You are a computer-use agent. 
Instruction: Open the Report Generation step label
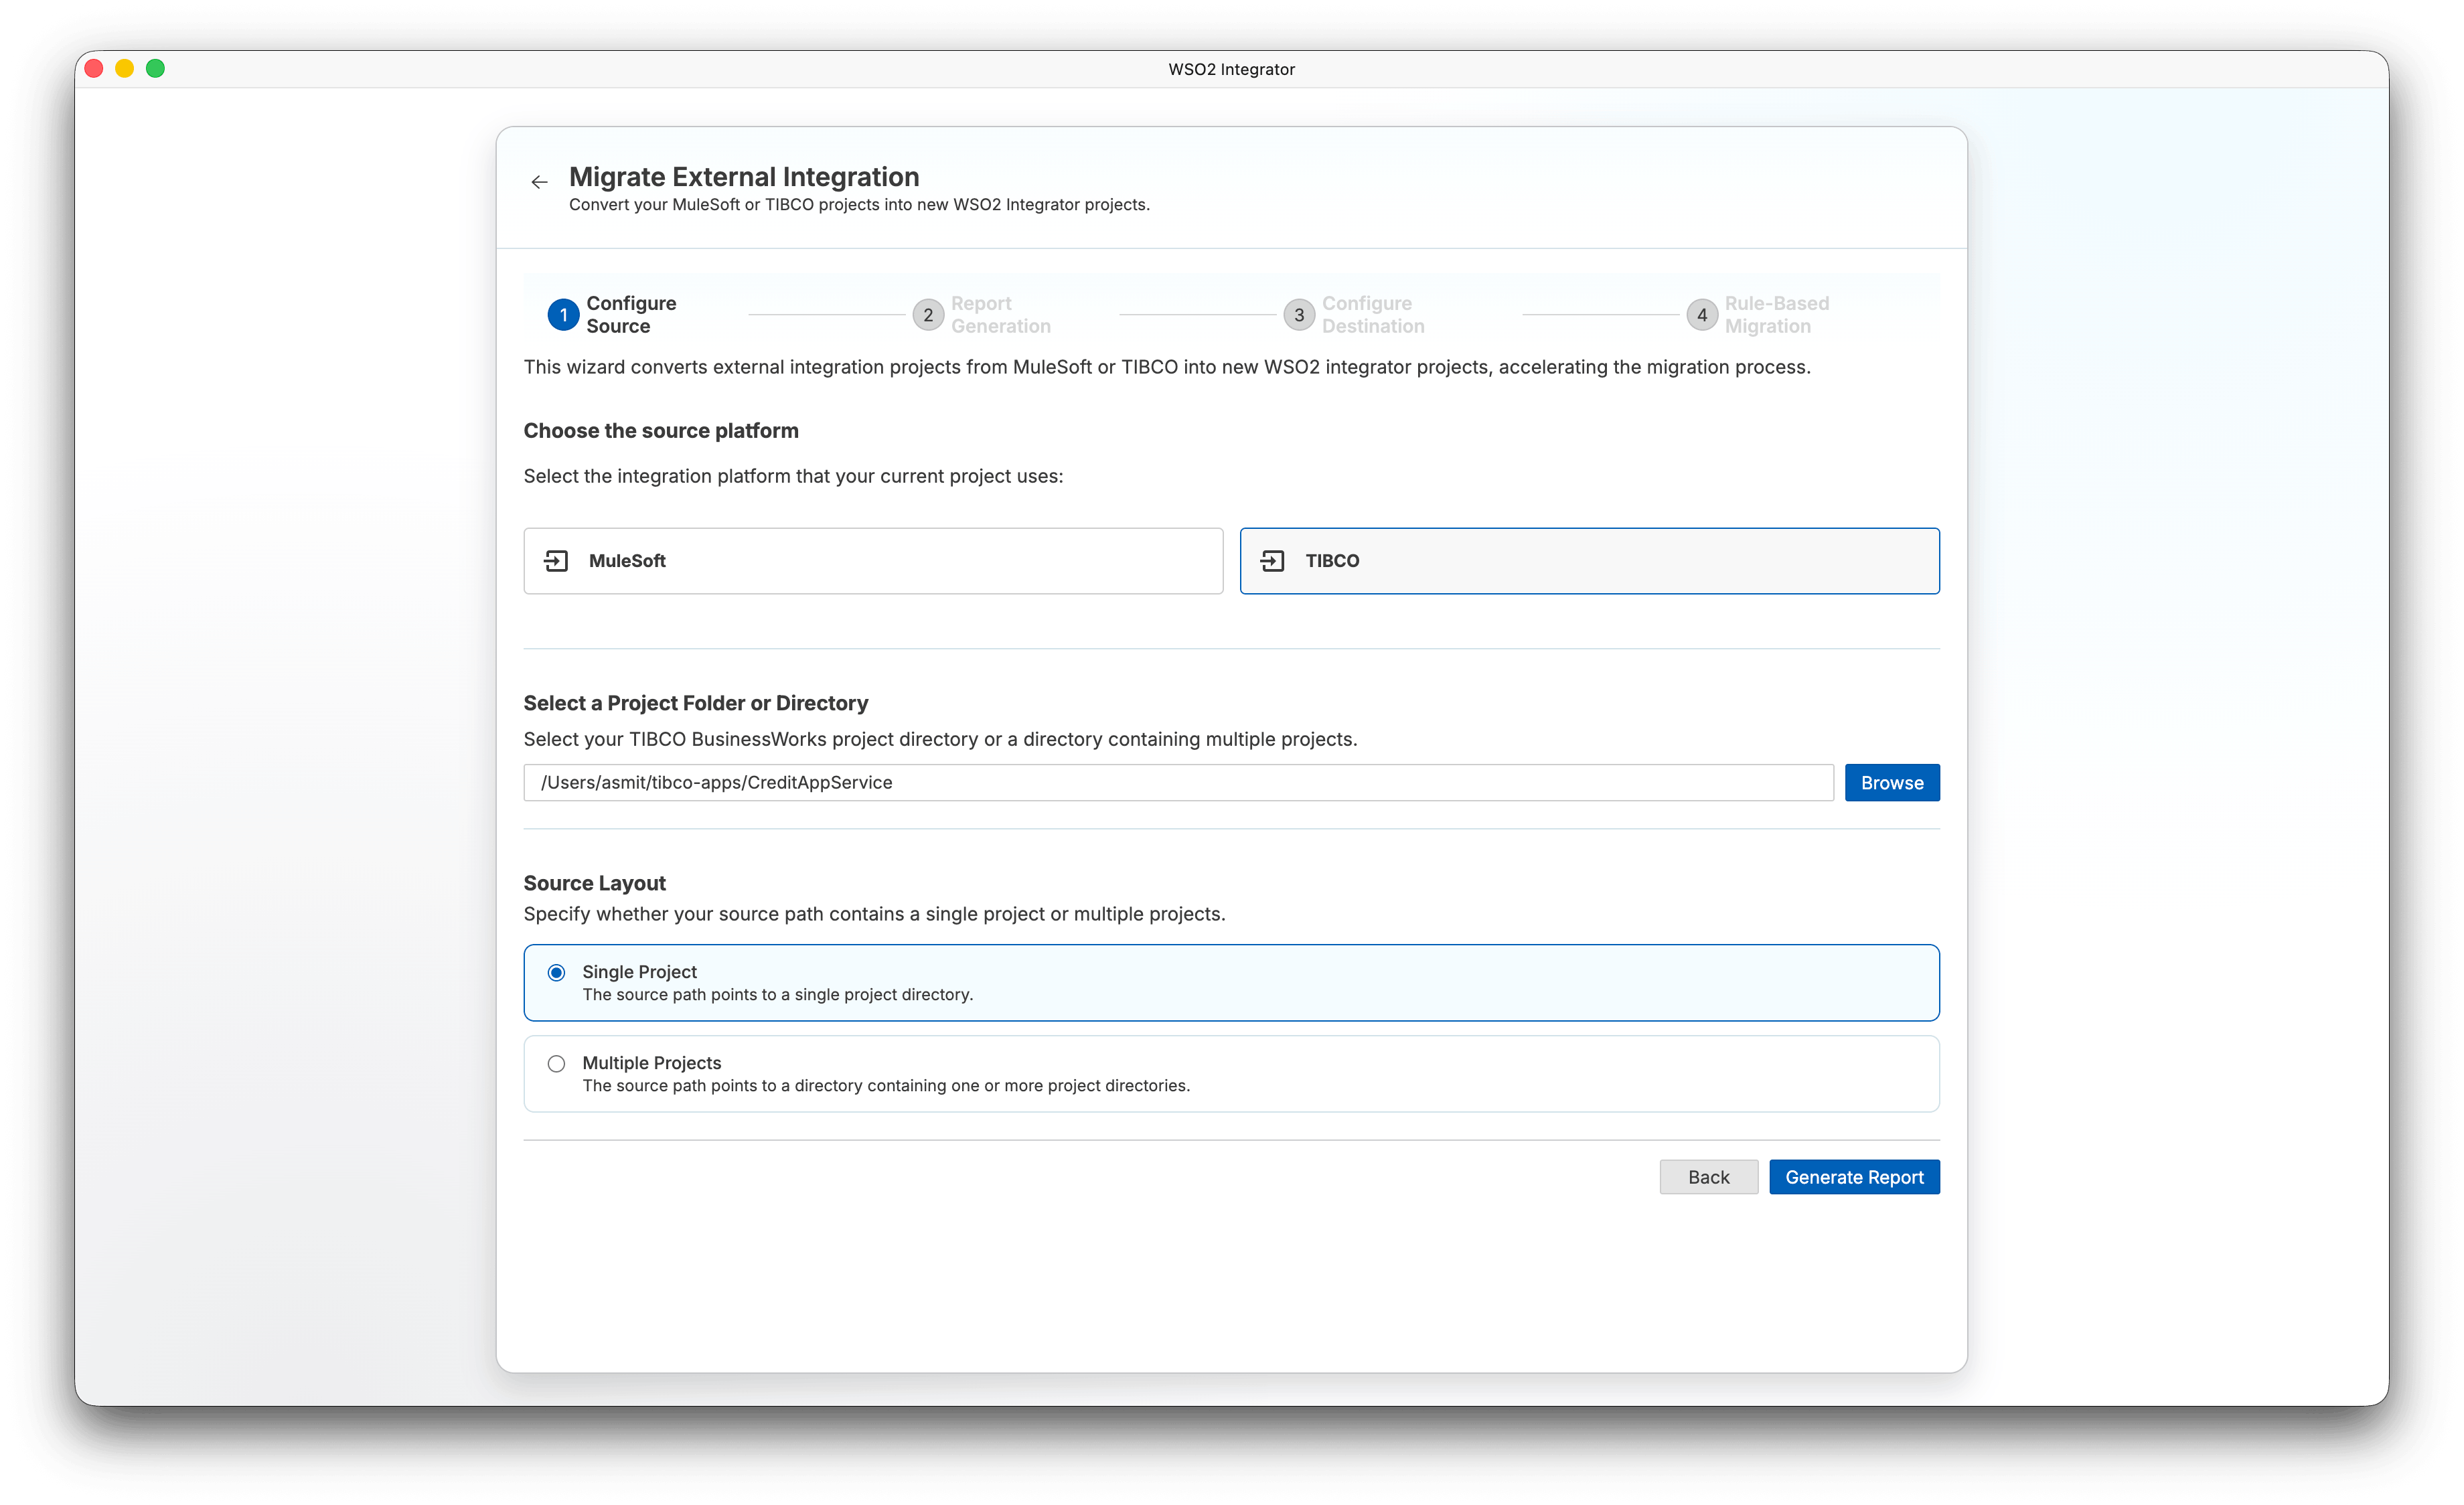point(1000,315)
